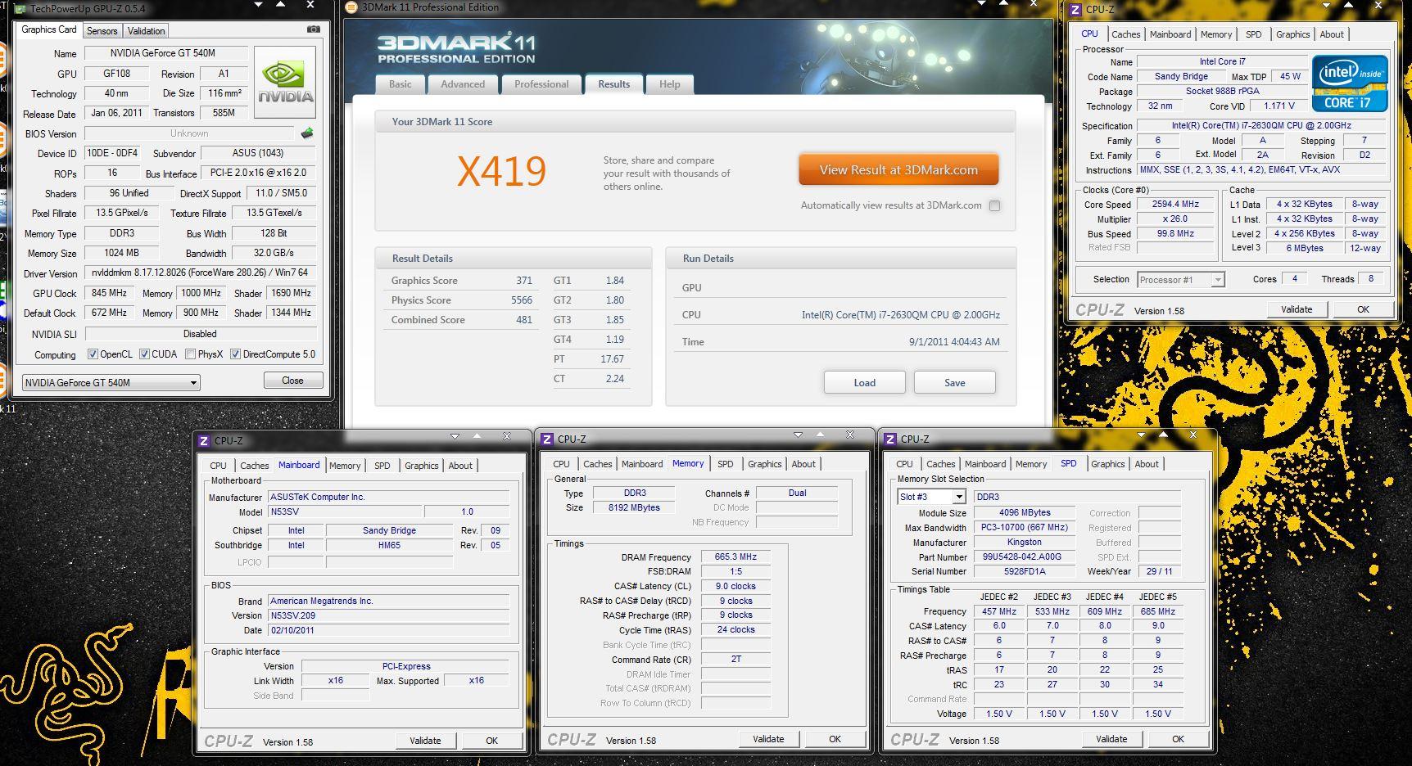
Task: Click the NVIDIA logo in GPU-Z
Action: 285,83
